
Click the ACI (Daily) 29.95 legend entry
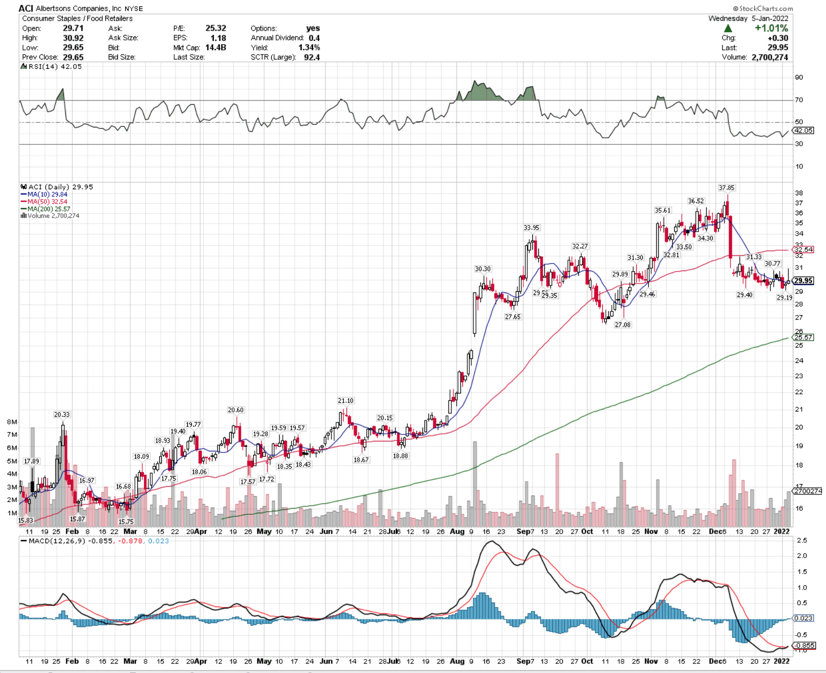tap(60, 187)
